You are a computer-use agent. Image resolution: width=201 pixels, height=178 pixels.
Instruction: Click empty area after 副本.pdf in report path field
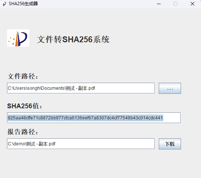104,144
